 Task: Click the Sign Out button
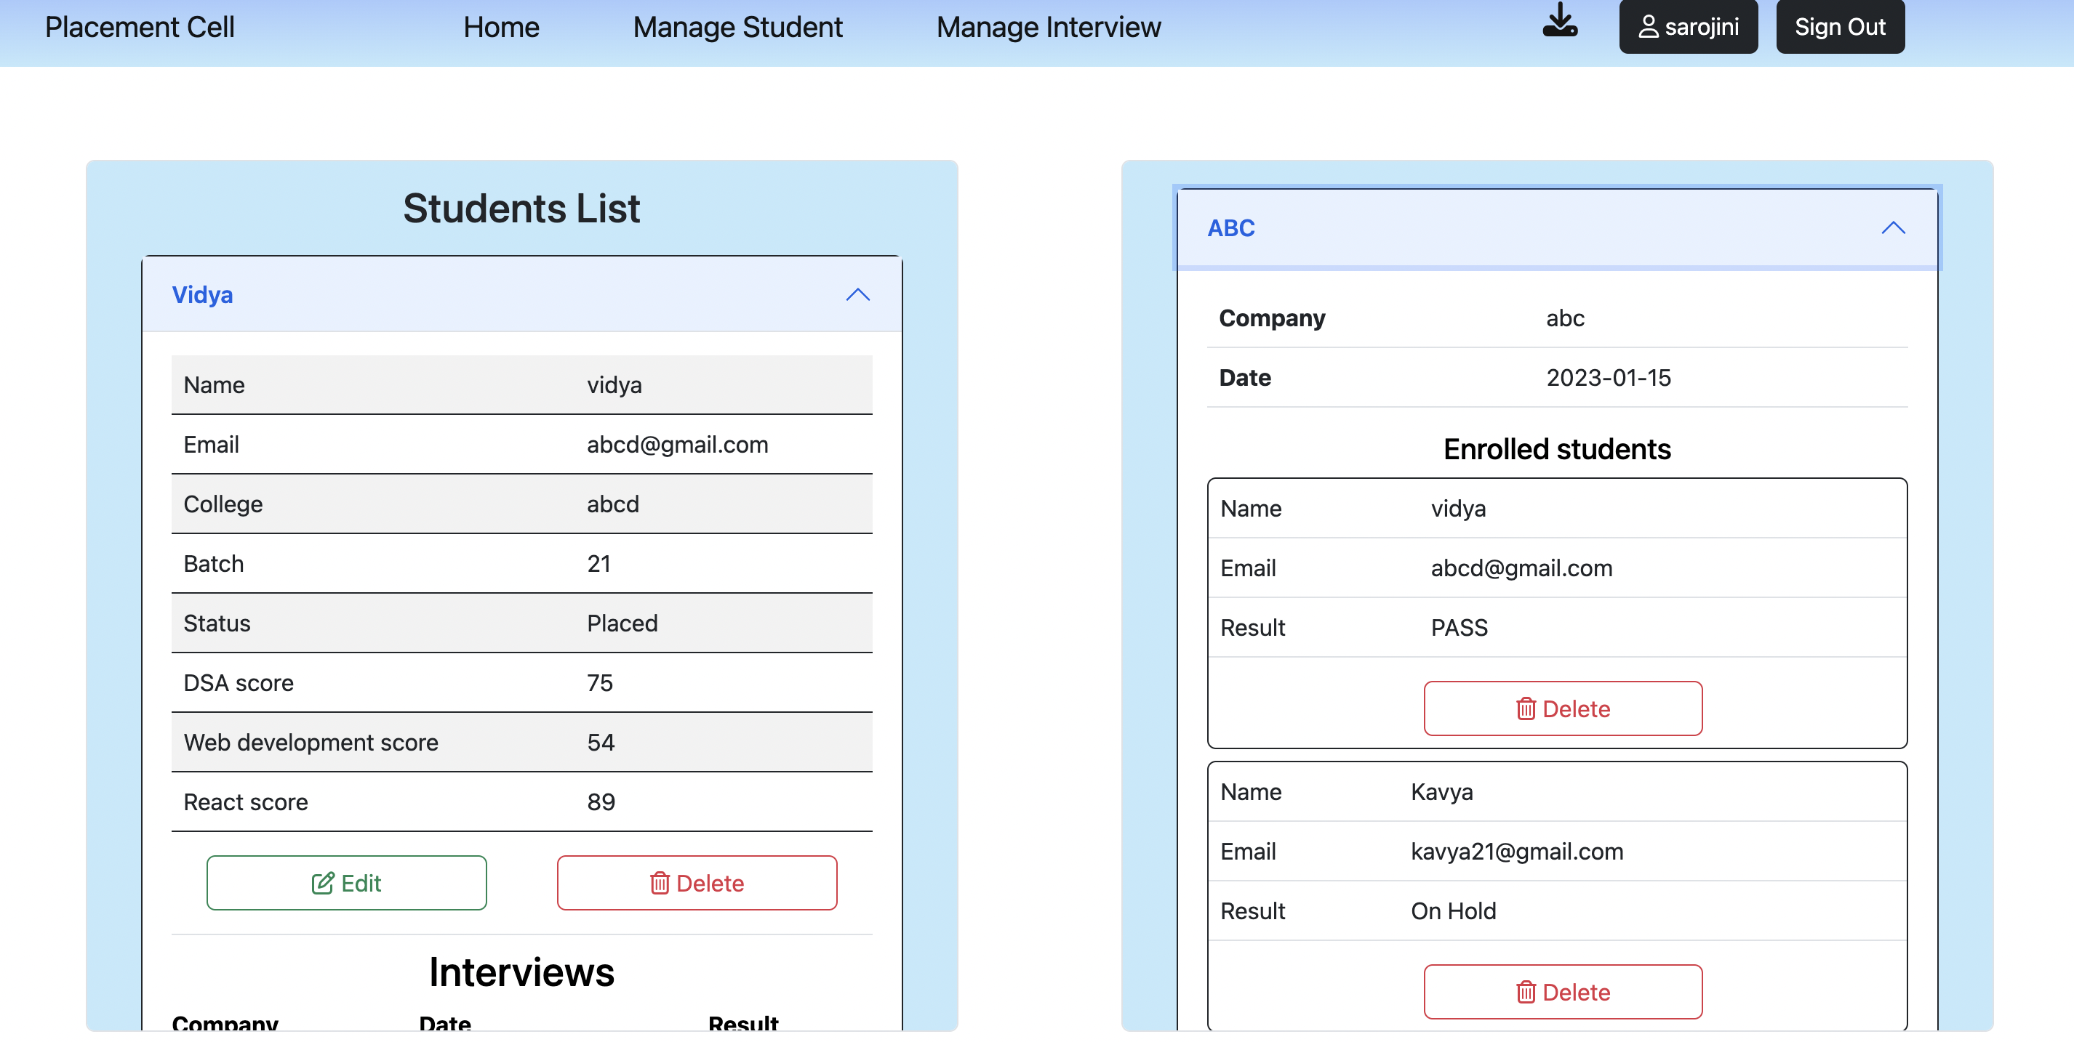click(x=1840, y=27)
